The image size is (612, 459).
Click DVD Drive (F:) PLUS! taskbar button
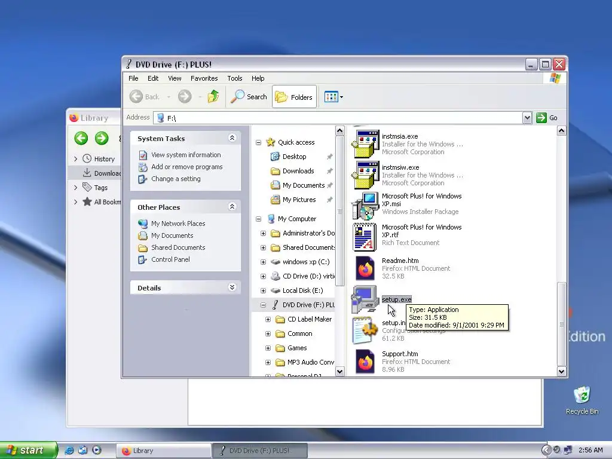point(260,451)
